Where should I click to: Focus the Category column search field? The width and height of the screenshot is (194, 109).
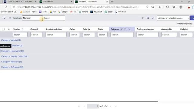[122, 35]
